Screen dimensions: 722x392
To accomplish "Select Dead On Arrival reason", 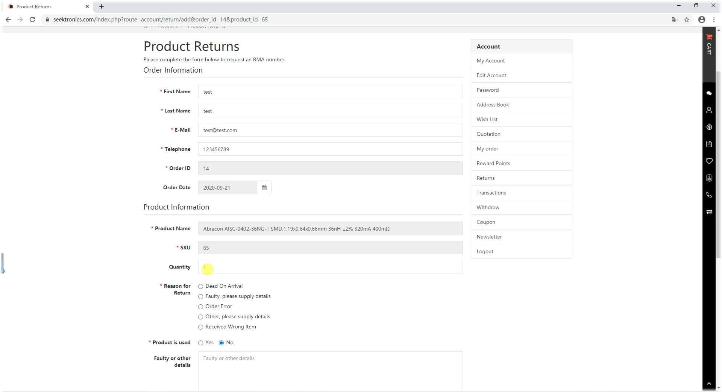I will [200, 286].
